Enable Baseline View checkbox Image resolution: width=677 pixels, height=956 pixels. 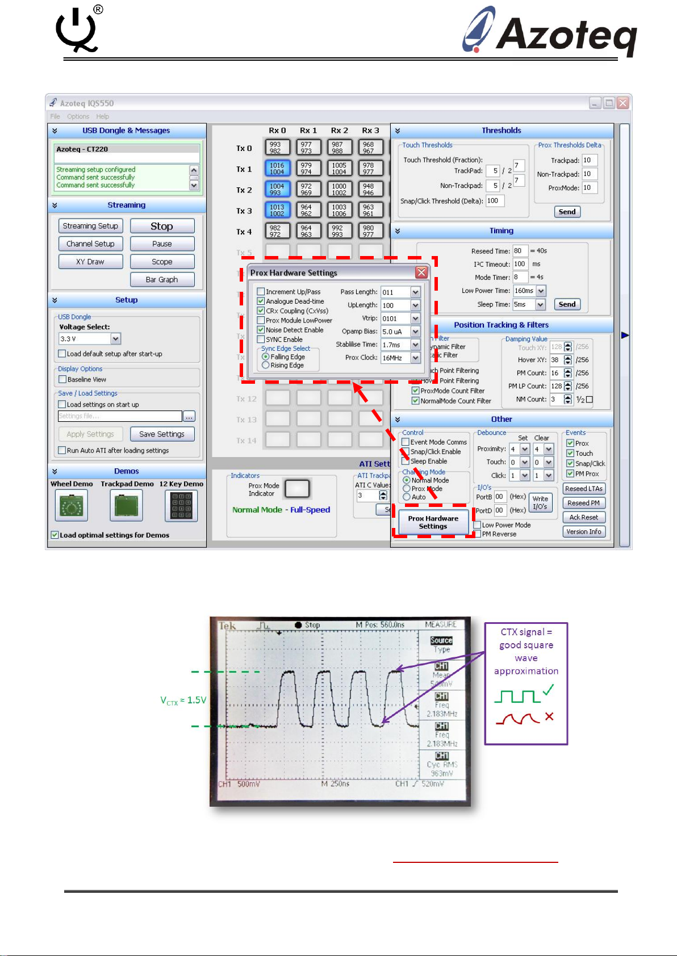click(62, 380)
